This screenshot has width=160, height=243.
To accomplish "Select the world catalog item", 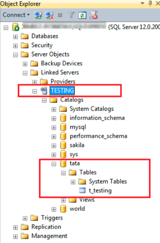I will [77, 209].
